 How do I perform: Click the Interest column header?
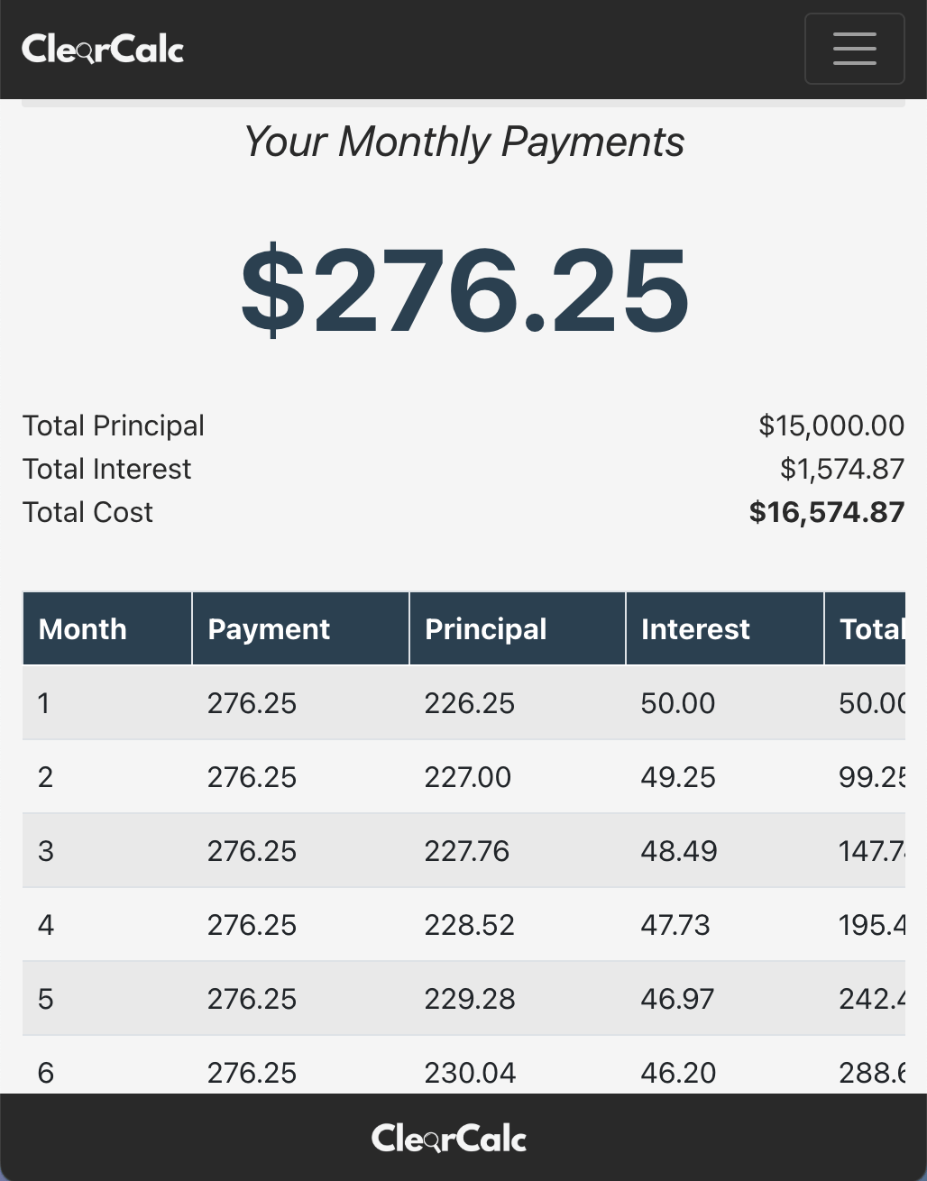tap(695, 628)
